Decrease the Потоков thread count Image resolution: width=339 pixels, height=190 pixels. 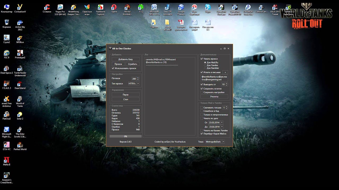click(138, 79)
